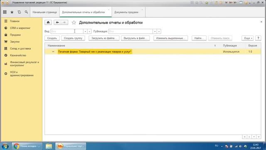Click M+ calculator memory icon in title bar
Screen dimensions: 266x150
click(x=231, y=2)
